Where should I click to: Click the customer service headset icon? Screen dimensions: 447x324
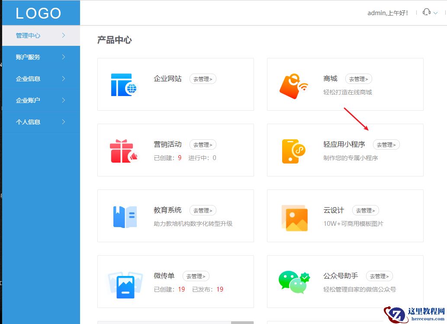point(426,12)
